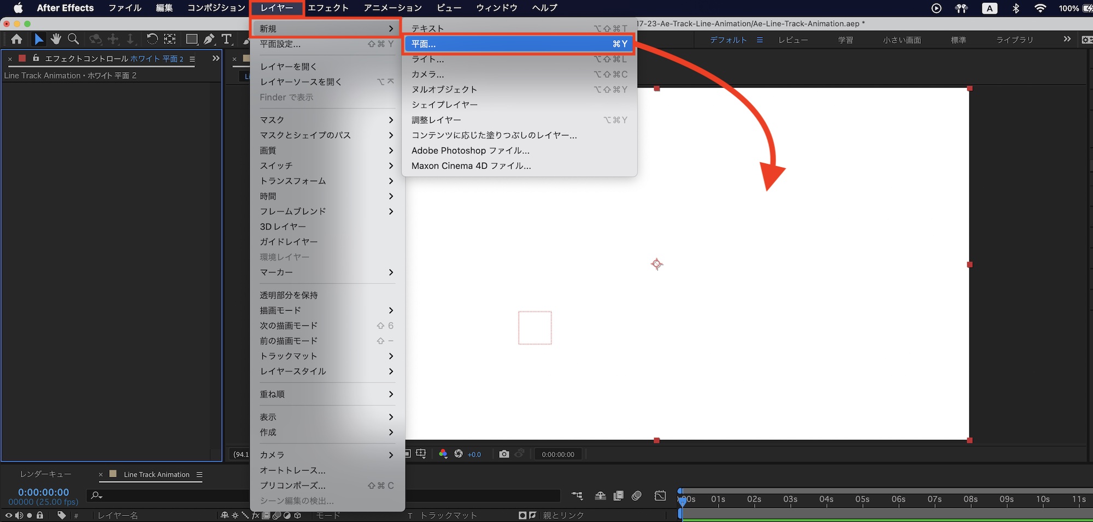Click the padlock lock column header
Image resolution: width=1093 pixels, height=522 pixels.
[x=40, y=515]
